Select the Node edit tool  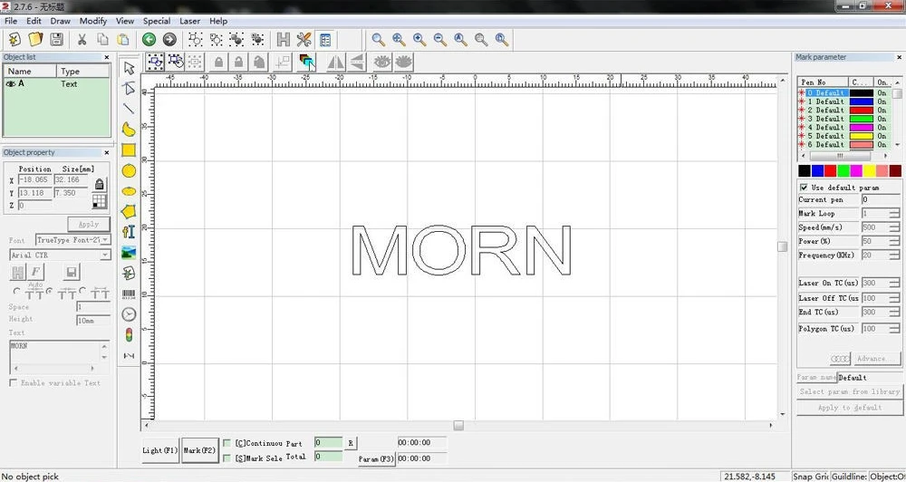pyautogui.click(x=129, y=89)
